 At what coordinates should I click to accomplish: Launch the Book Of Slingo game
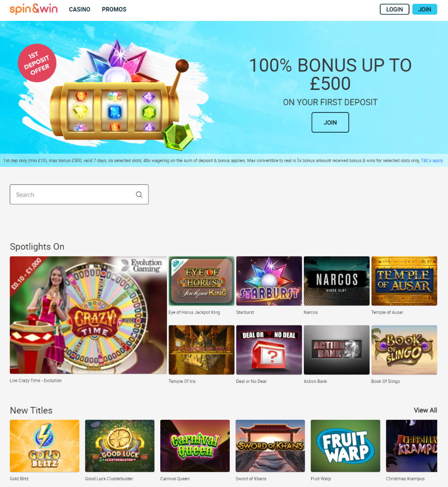(404, 350)
